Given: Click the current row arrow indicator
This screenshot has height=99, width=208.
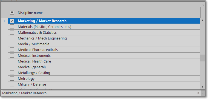Looking at the screenshot, I should point(4,21).
